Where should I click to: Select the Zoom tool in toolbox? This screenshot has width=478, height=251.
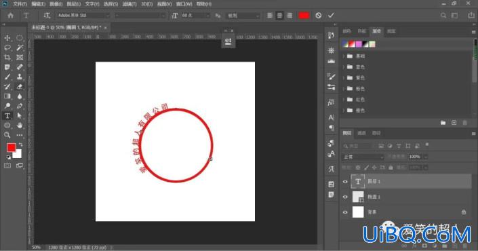tap(7, 135)
